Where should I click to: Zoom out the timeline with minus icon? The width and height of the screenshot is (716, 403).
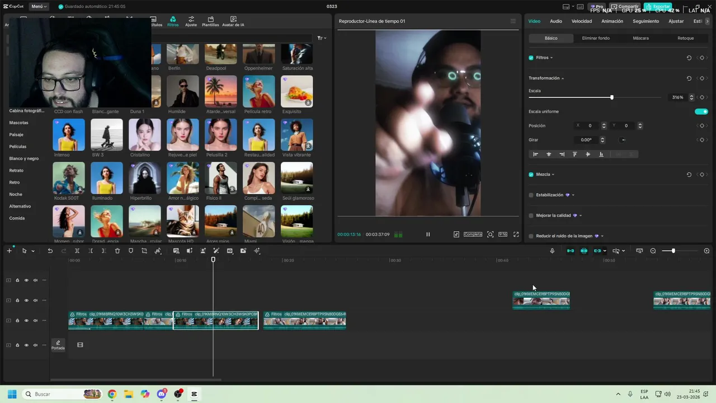tap(653, 251)
